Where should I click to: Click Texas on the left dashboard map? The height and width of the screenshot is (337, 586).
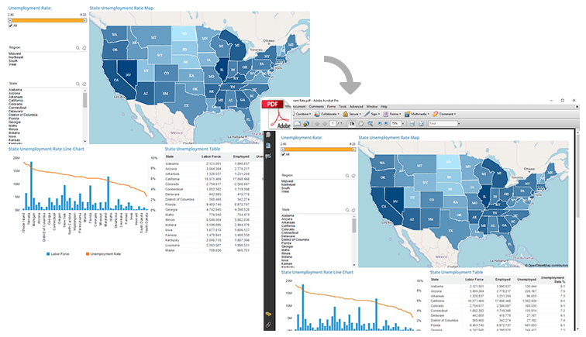(187, 105)
